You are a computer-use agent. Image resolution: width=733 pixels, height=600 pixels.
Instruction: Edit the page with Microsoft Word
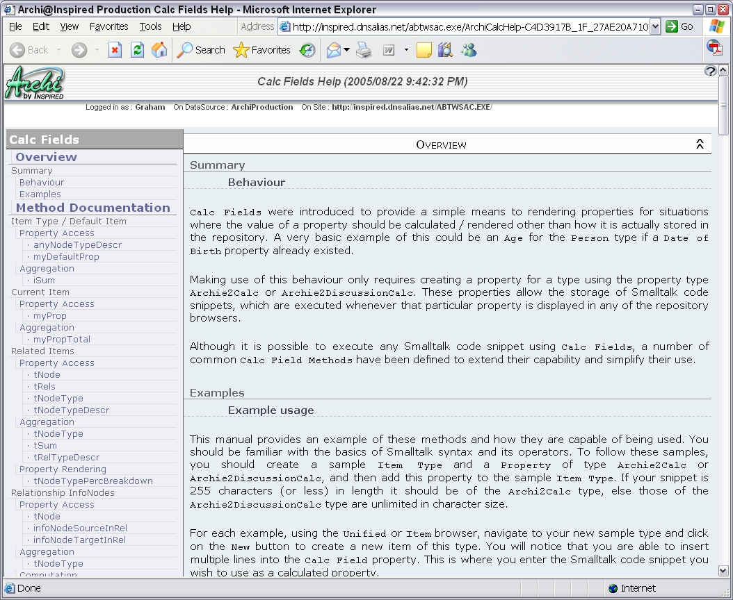388,49
